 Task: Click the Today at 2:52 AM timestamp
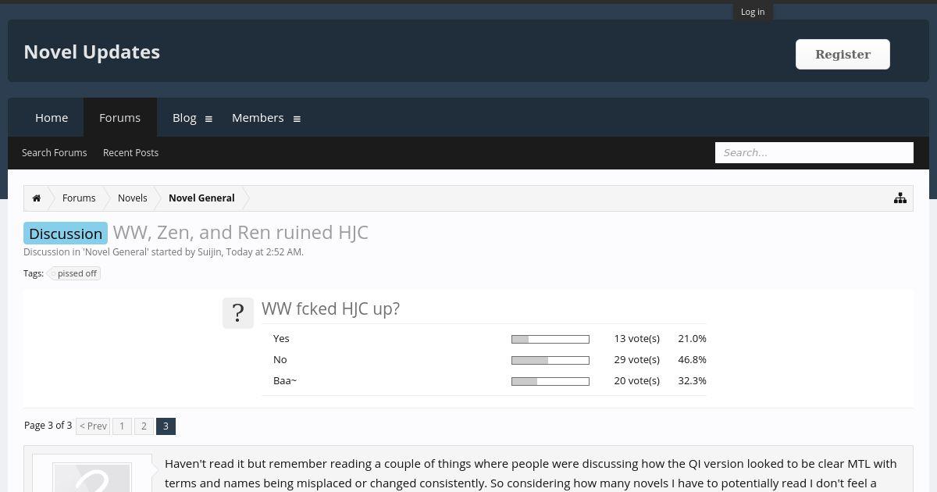(264, 251)
